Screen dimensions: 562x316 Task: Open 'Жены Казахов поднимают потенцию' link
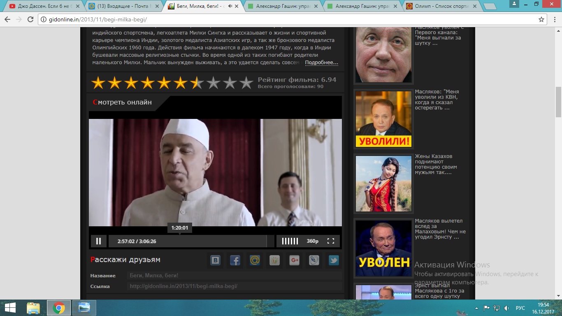coord(436,164)
